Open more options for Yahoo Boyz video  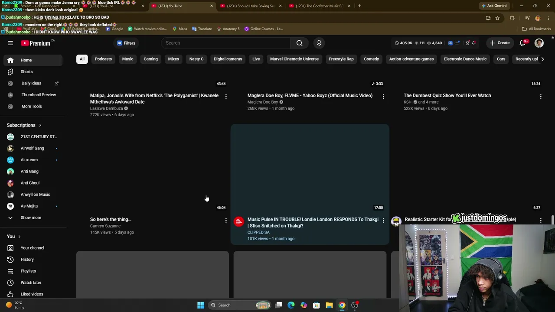383,96
